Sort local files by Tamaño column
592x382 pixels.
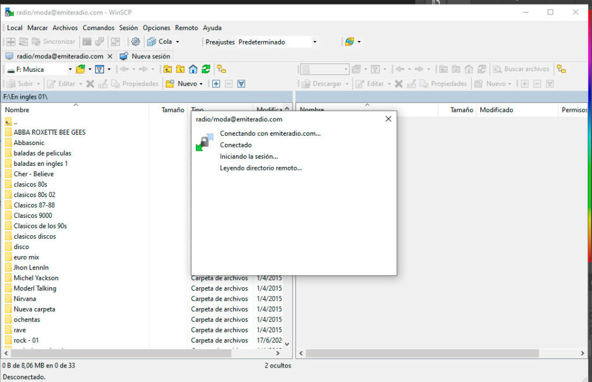[168, 110]
